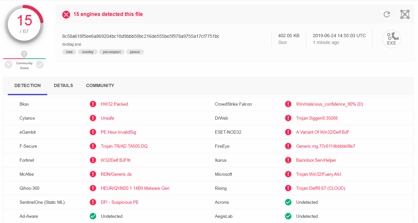Click green check icon next to Acronis
This screenshot has width=418, height=223.
coord(288,202)
